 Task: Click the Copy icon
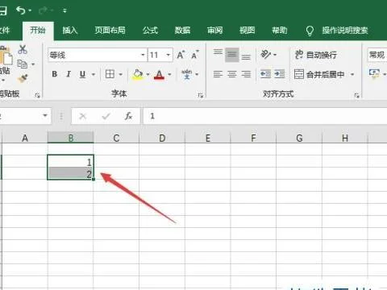coord(23,64)
